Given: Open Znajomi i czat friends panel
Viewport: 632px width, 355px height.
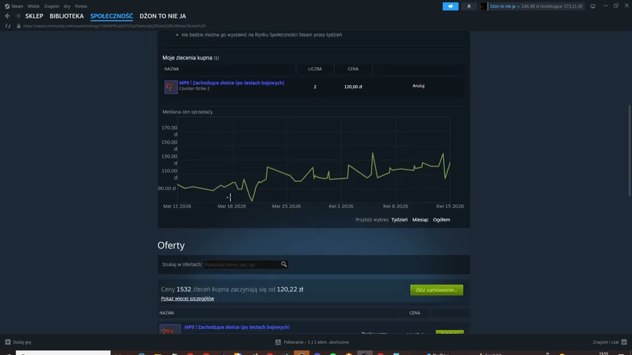Looking at the screenshot, I should 609,342.
